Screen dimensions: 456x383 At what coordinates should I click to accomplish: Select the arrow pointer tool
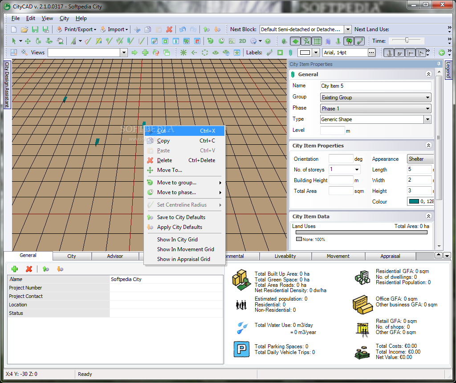click(14, 41)
